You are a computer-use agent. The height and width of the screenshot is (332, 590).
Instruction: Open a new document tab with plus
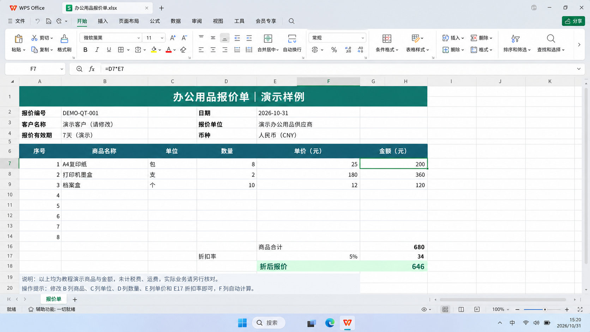tap(161, 8)
